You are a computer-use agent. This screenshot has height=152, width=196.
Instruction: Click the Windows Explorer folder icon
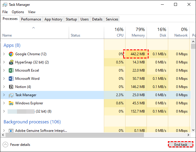pyautogui.click(x=11, y=103)
